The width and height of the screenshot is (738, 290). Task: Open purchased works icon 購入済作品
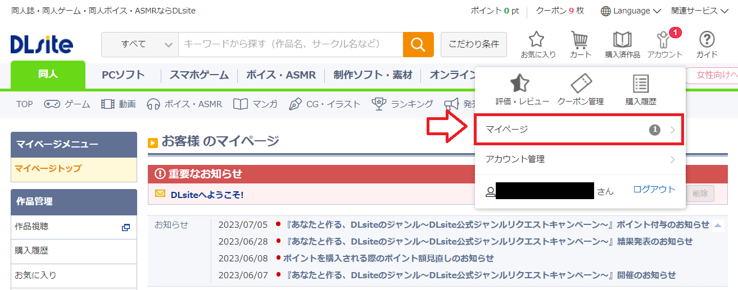tap(622, 44)
